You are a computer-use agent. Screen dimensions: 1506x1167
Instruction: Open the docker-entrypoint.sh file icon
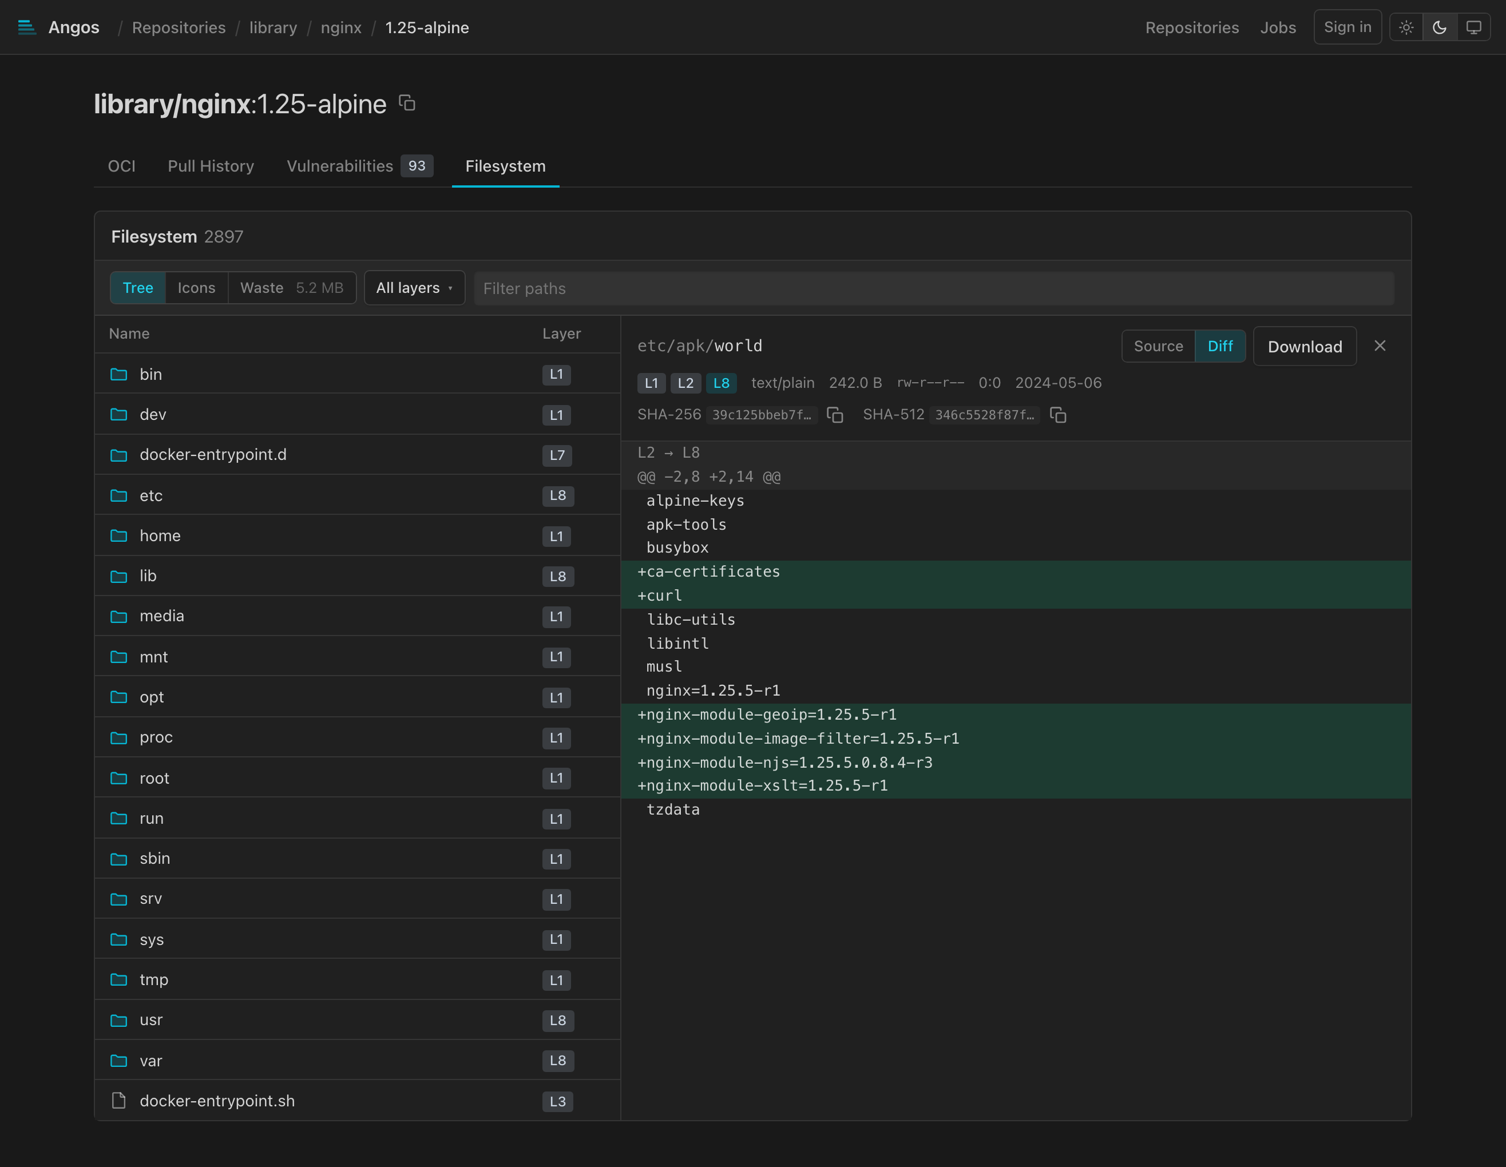pyautogui.click(x=118, y=1101)
